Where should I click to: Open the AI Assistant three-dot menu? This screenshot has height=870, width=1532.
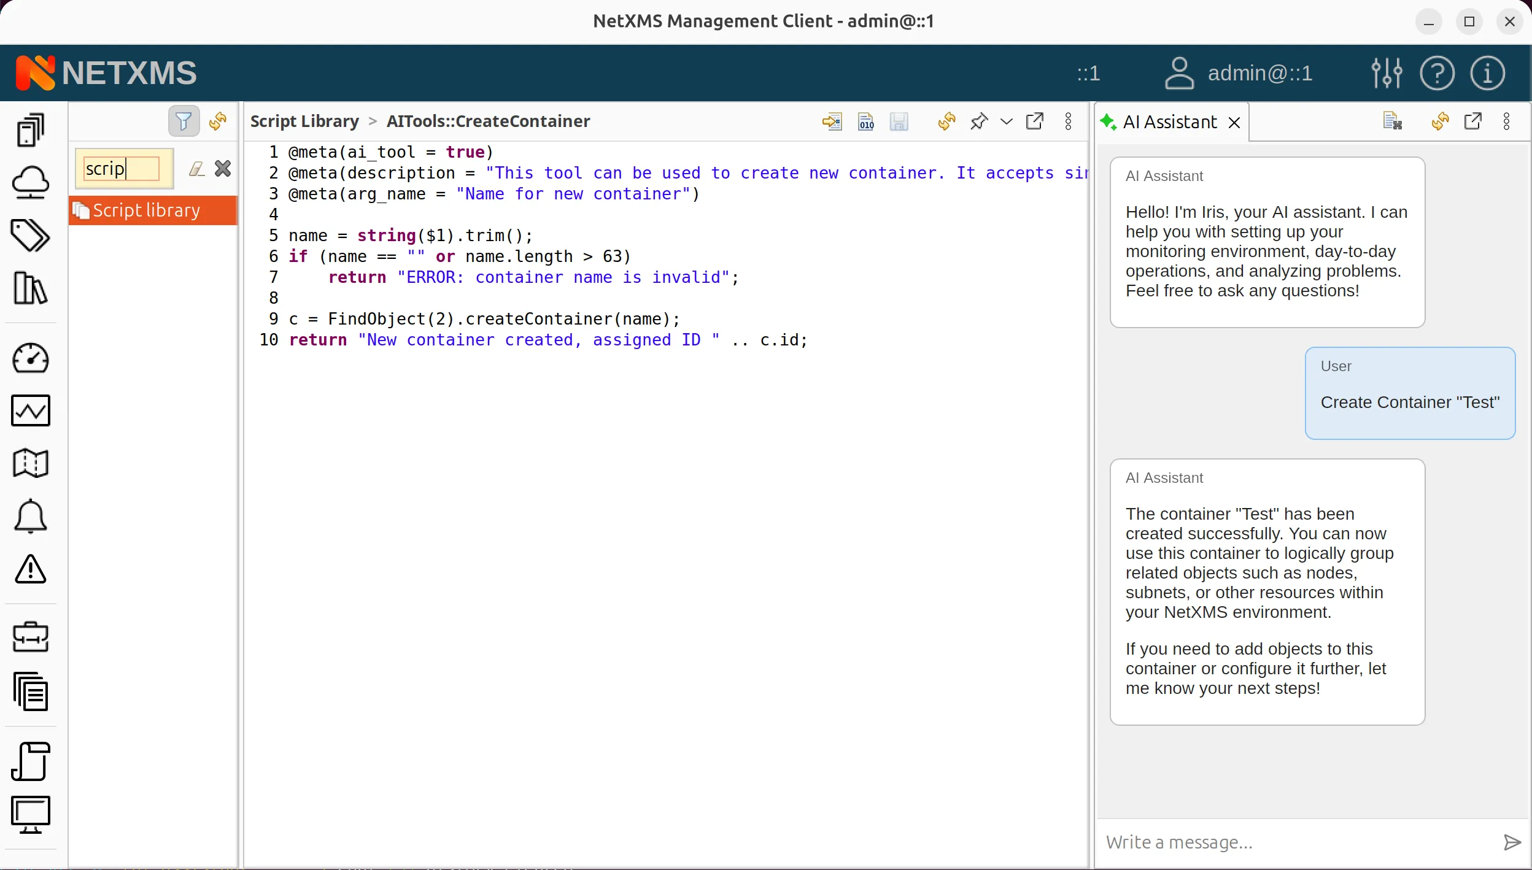(1507, 121)
